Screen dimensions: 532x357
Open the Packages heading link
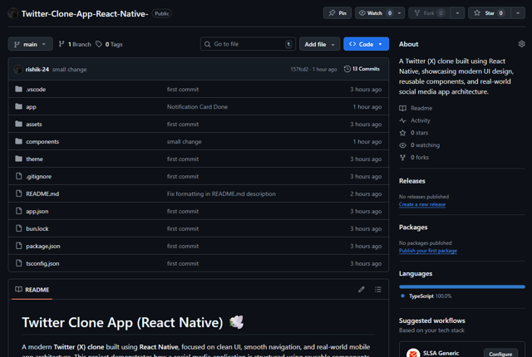click(x=413, y=227)
